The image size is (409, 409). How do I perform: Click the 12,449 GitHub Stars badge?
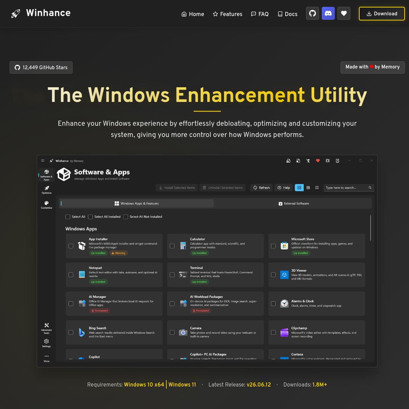tap(41, 67)
